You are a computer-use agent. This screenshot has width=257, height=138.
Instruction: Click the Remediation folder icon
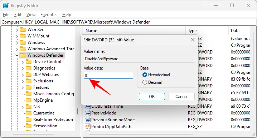(29, 126)
